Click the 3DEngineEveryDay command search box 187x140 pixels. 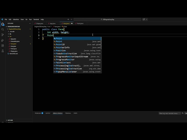[107, 20]
